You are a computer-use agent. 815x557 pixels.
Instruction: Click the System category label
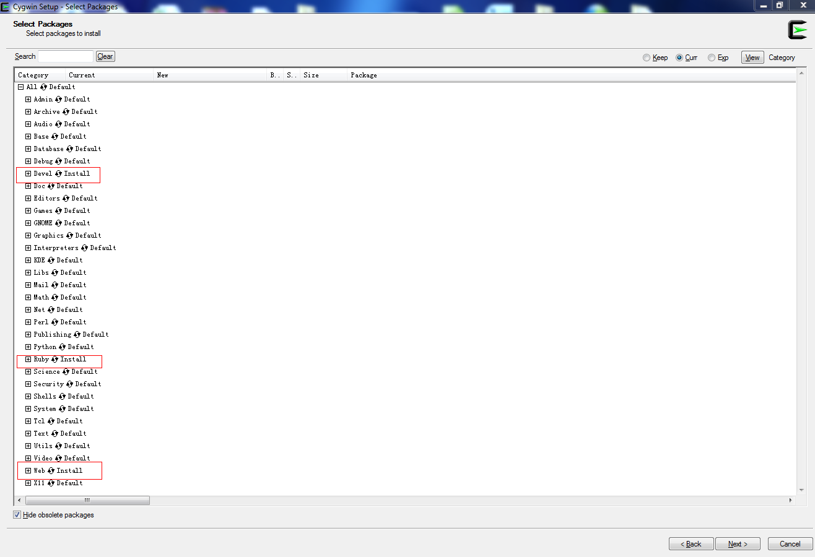coord(45,409)
